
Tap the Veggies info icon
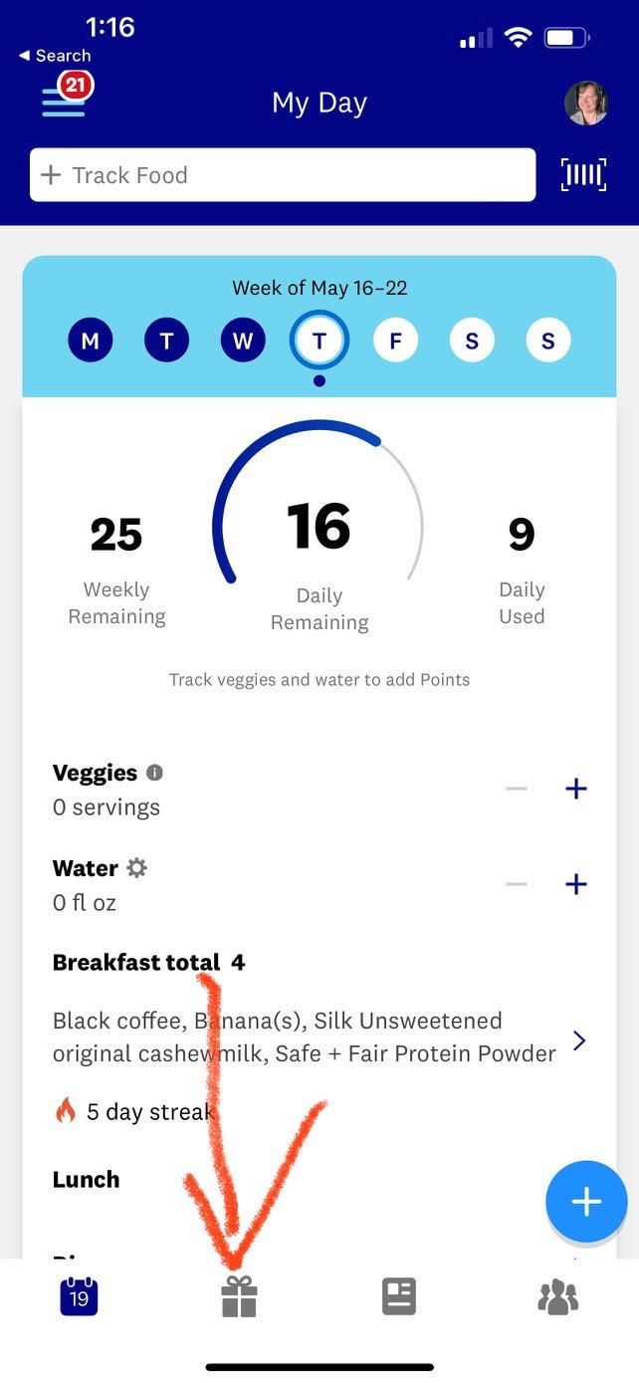(152, 773)
